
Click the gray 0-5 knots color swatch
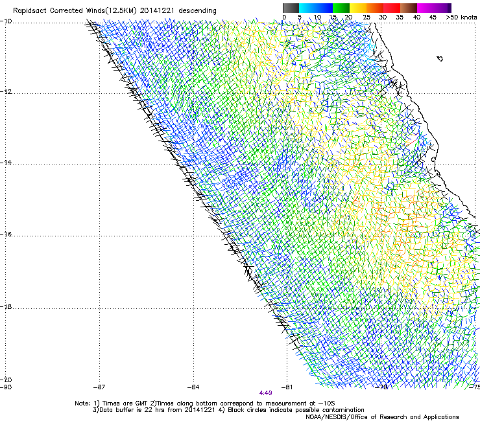(x=291, y=8)
